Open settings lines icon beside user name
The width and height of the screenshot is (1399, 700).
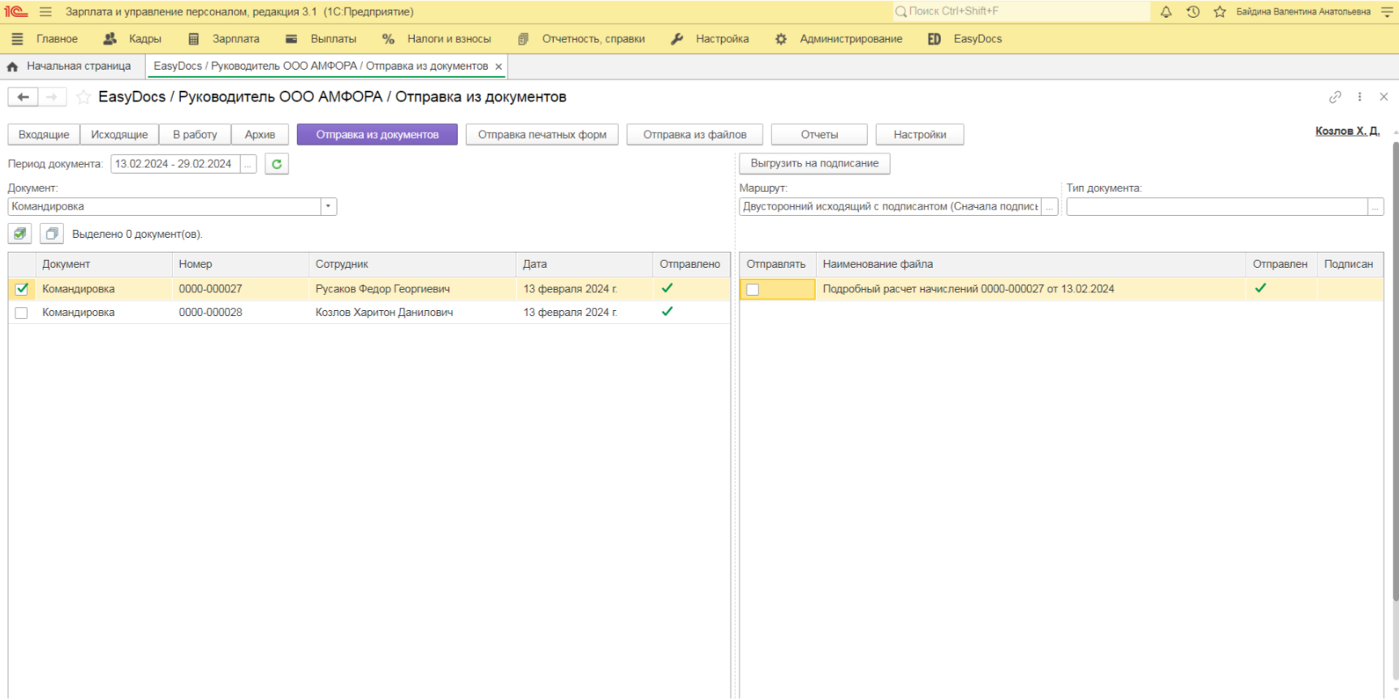tap(1387, 11)
